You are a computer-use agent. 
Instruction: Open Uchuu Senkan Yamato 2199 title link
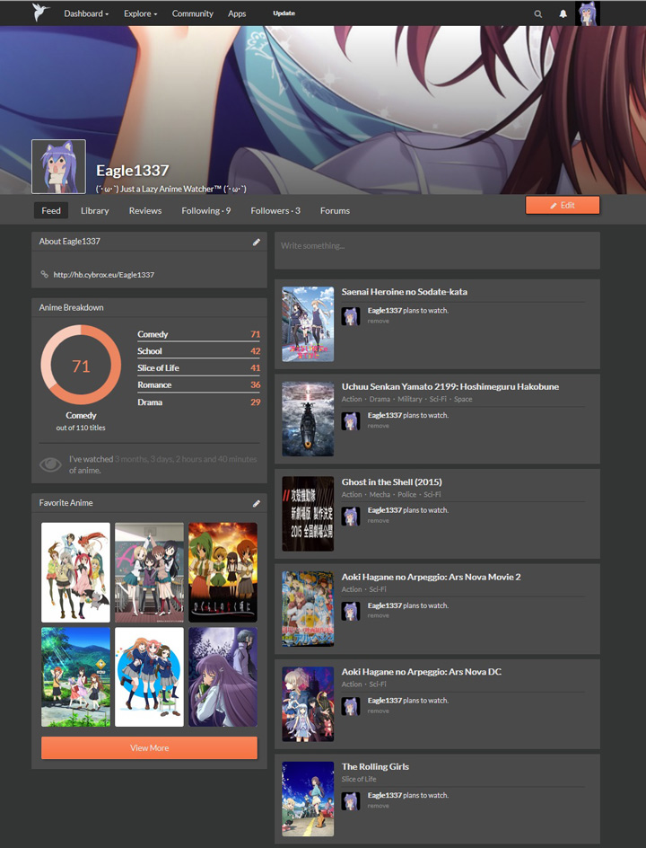coord(450,386)
